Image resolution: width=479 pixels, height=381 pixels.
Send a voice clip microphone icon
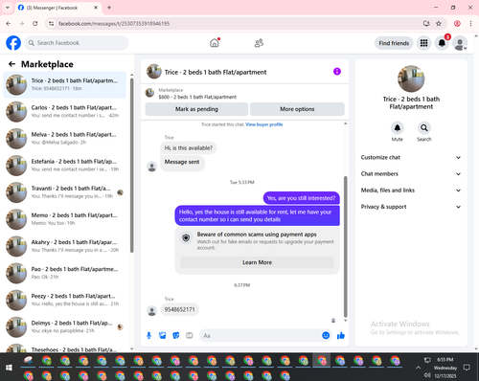click(x=148, y=335)
